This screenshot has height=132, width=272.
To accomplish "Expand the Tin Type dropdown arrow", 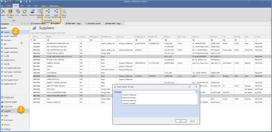I will click(197, 92).
